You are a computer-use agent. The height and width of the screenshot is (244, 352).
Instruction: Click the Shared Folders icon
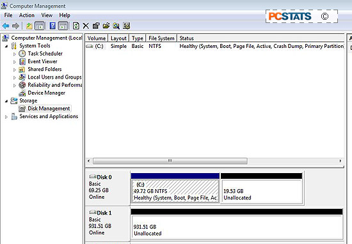22,70
